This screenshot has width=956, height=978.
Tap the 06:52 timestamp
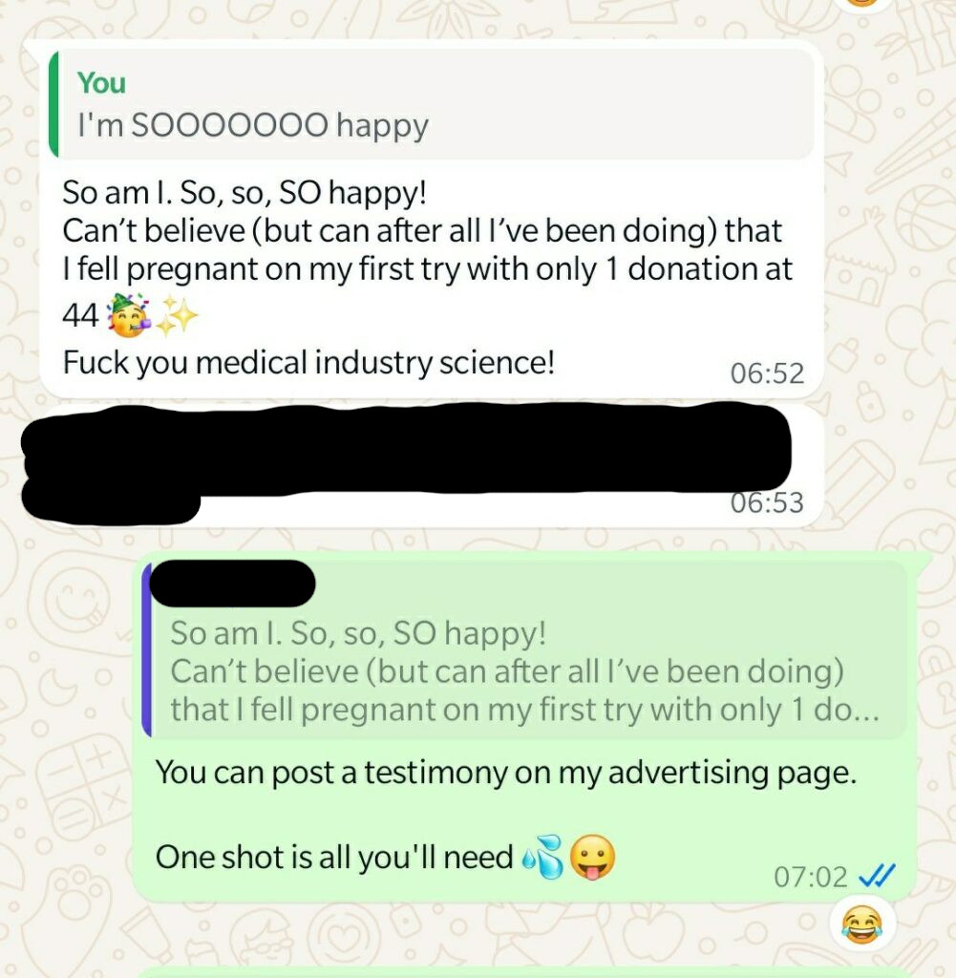[x=767, y=373]
